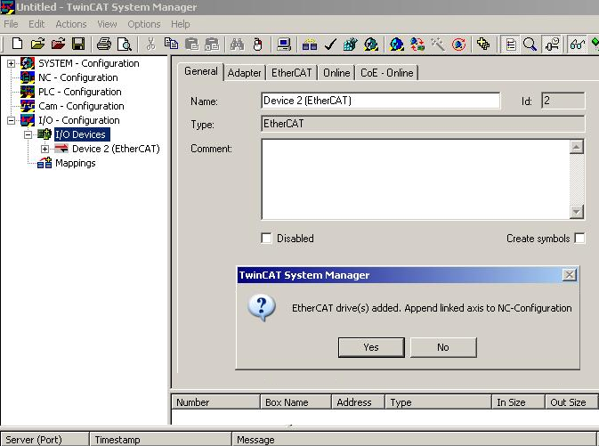Confirm with Yes to append linked axis
The image size is (599, 446).
[x=371, y=347]
